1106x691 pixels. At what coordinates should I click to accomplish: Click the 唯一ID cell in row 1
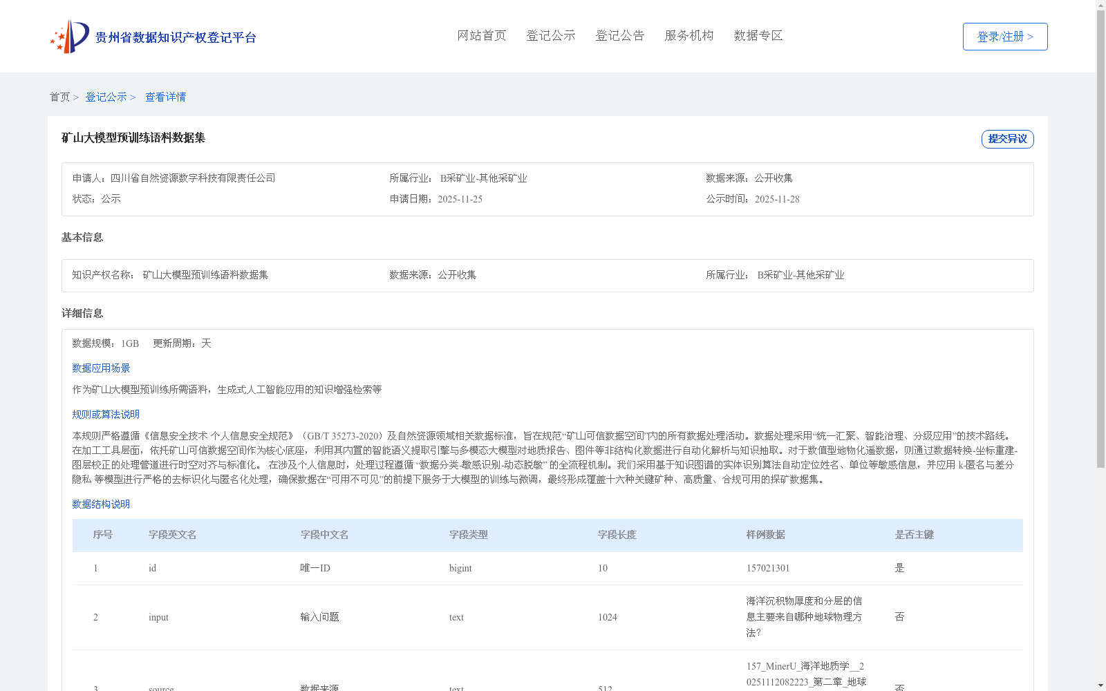(x=315, y=568)
